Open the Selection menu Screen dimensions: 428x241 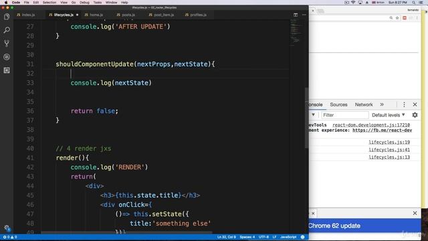pos(49,3)
